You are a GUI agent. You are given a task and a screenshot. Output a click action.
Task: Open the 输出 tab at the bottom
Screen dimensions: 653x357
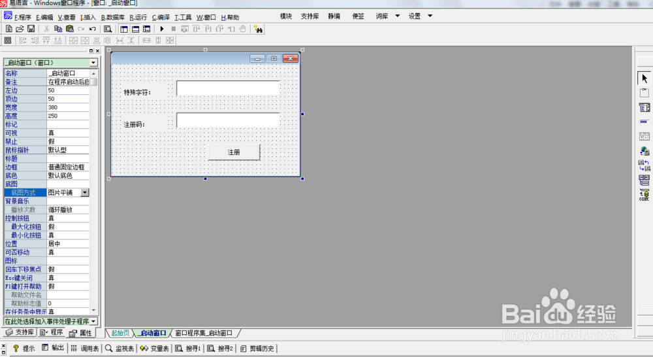tap(53, 348)
